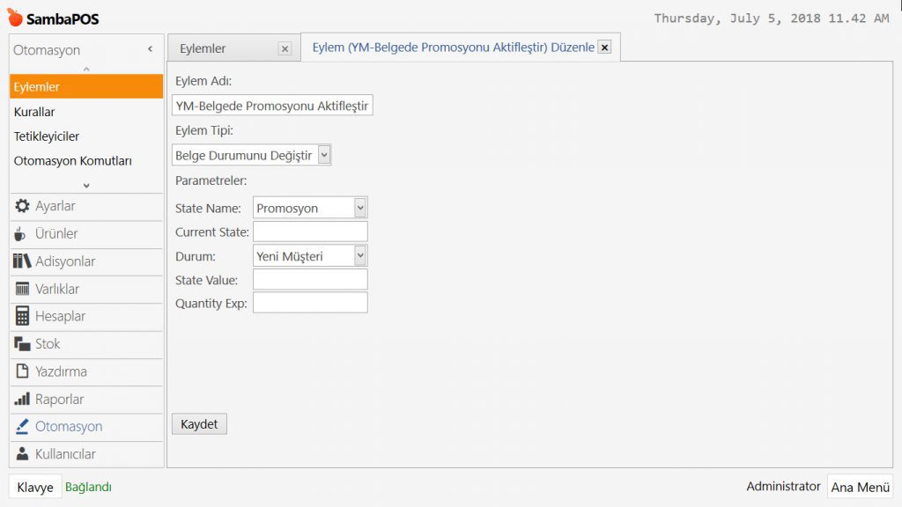Click the Raporlar bar chart icon
This screenshot has width=902, height=507.
click(x=23, y=399)
